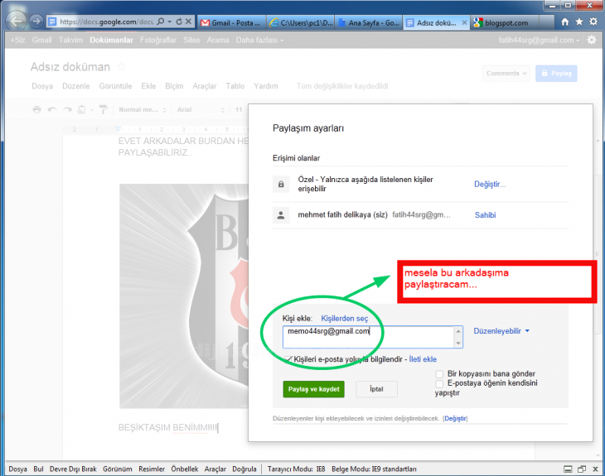Open Normal me... style dropdown
This screenshot has width=605, height=476.
tap(142, 110)
